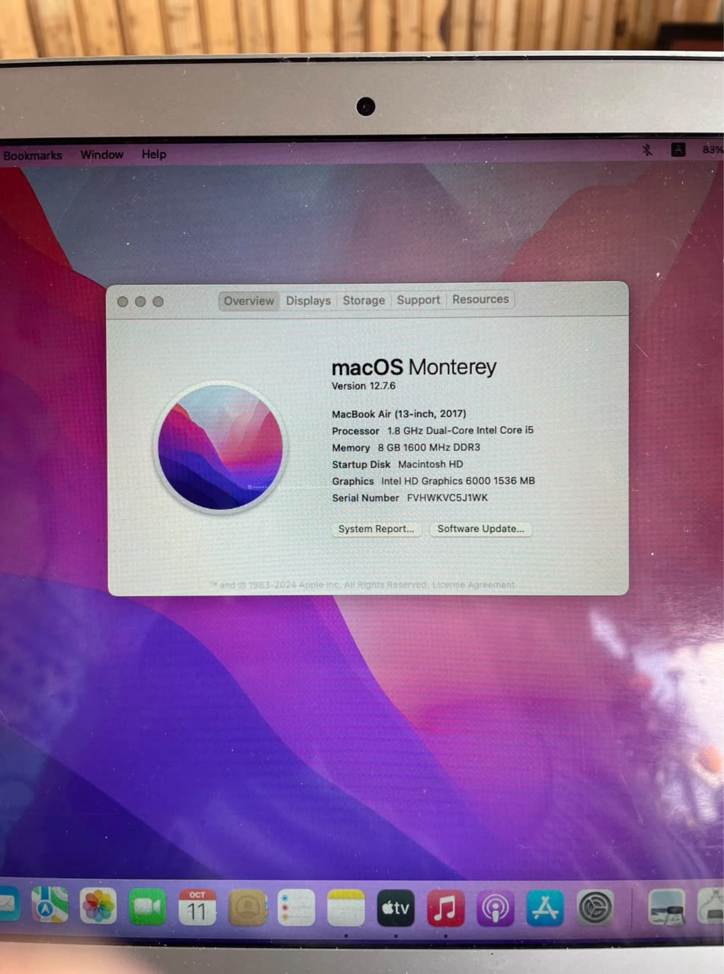This screenshot has height=974, width=724.
Task: Open the Resources tab
Action: pyautogui.click(x=480, y=299)
